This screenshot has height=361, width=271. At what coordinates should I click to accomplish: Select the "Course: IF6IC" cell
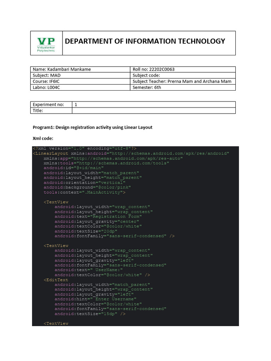tap(80, 81)
